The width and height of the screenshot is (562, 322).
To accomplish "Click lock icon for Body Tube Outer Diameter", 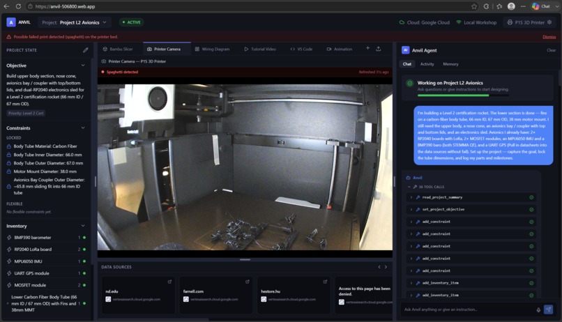I will (x=9, y=163).
